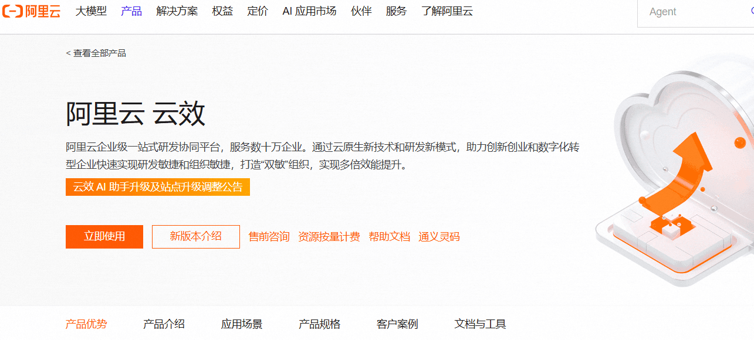Open AI 应用市场 in the navigation
This screenshot has height=340, width=754.
click(x=309, y=11)
